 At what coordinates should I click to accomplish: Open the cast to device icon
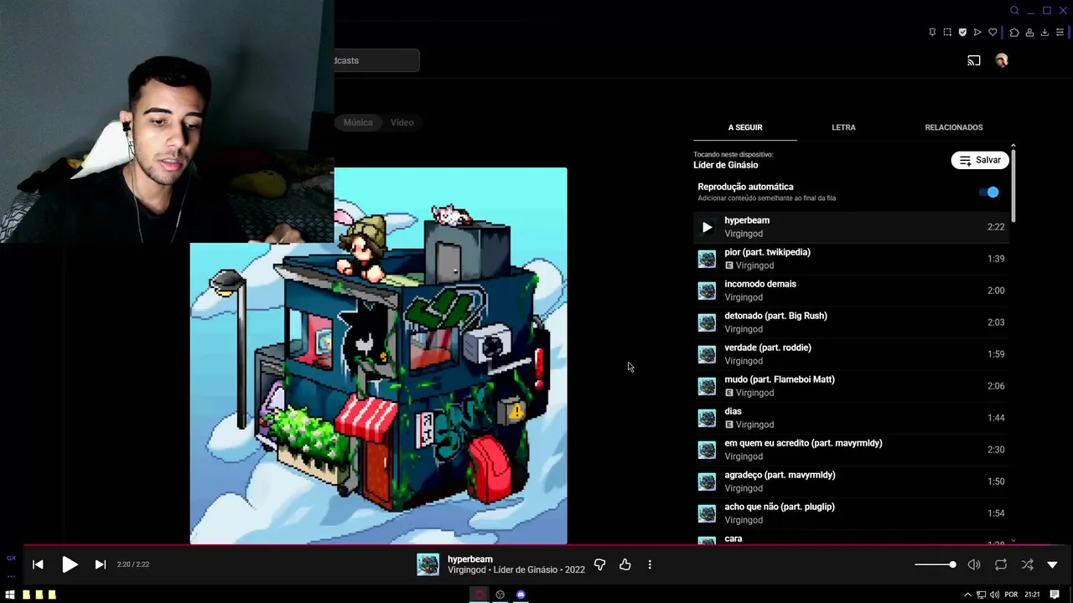pos(974,60)
